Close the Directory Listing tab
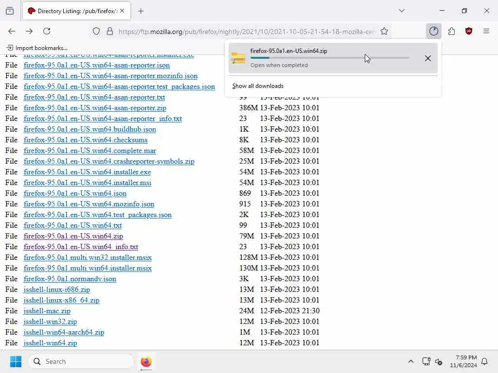 pyautogui.click(x=122, y=11)
